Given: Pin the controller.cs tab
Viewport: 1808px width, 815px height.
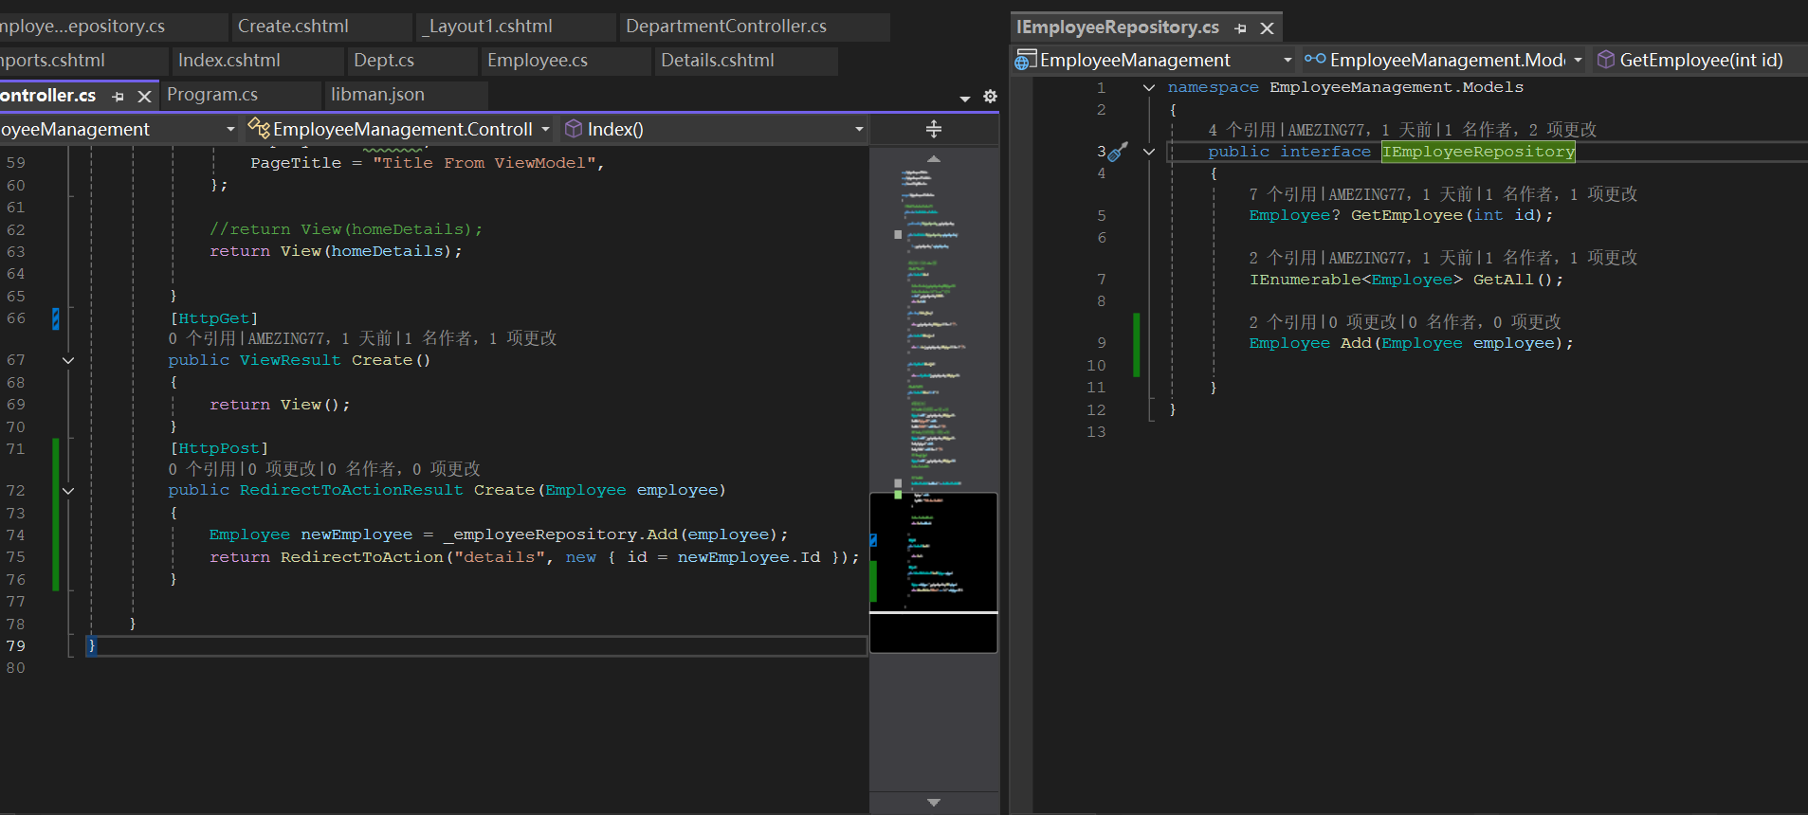Looking at the screenshot, I should [119, 97].
